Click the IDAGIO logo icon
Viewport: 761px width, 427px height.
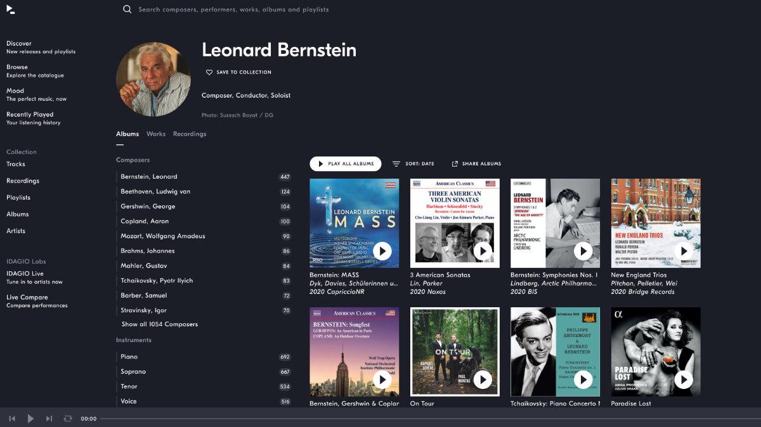10,10
